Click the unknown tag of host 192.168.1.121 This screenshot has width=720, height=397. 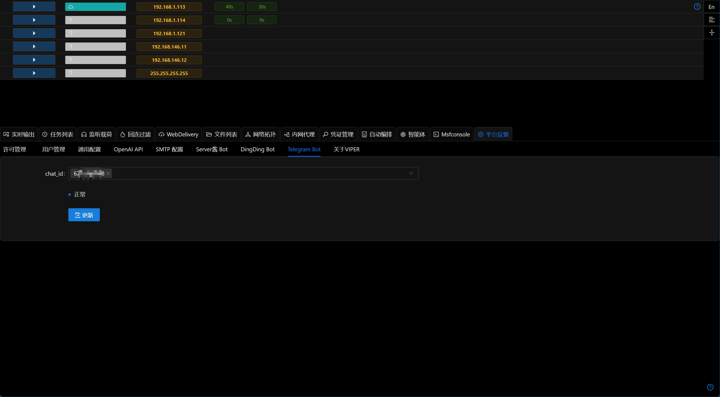click(95, 33)
